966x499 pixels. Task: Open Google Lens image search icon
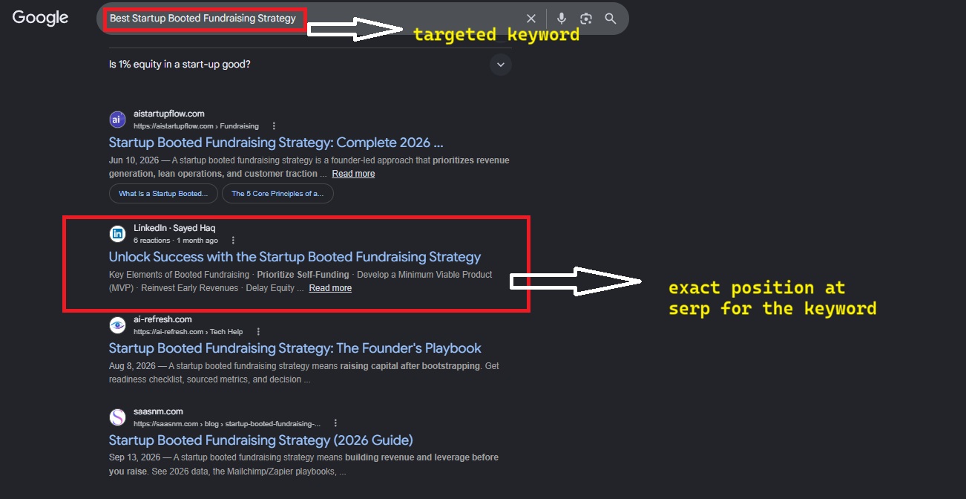[x=586, y=19]
